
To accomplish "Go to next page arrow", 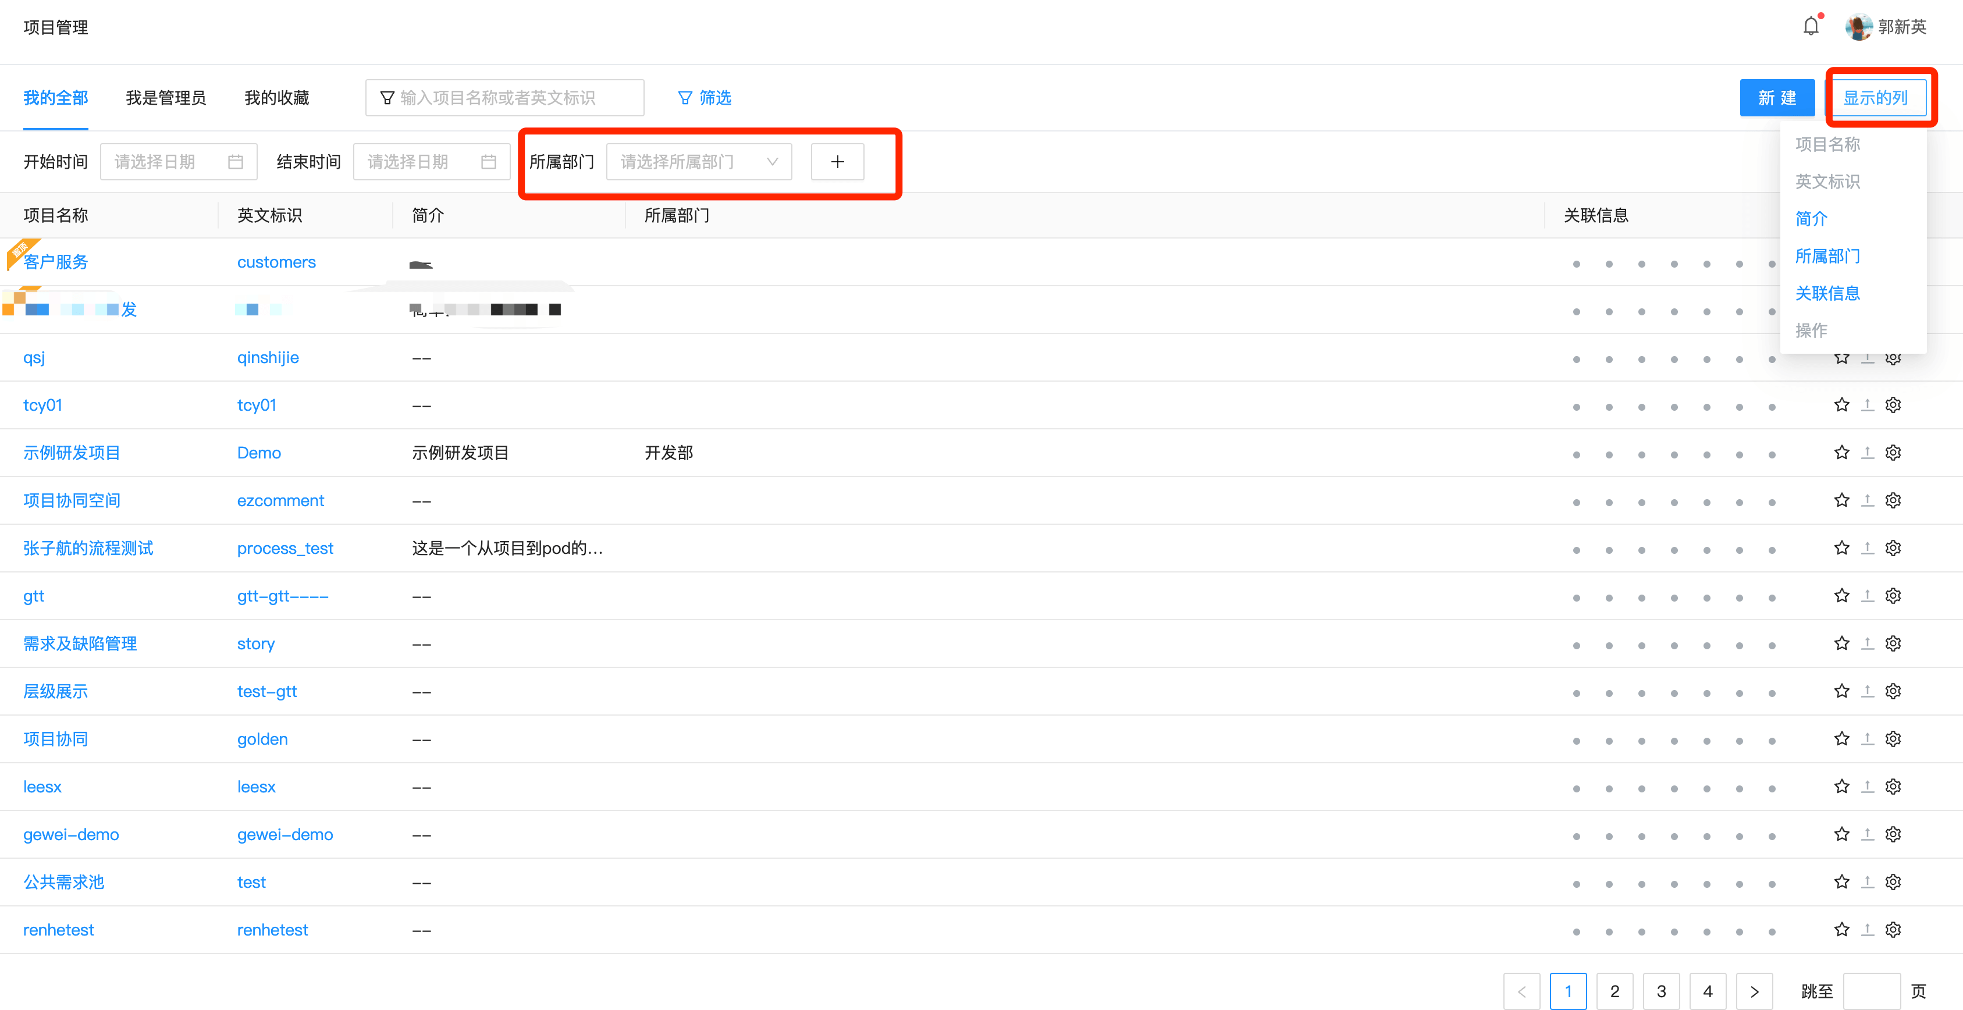I will (1754, 991).
